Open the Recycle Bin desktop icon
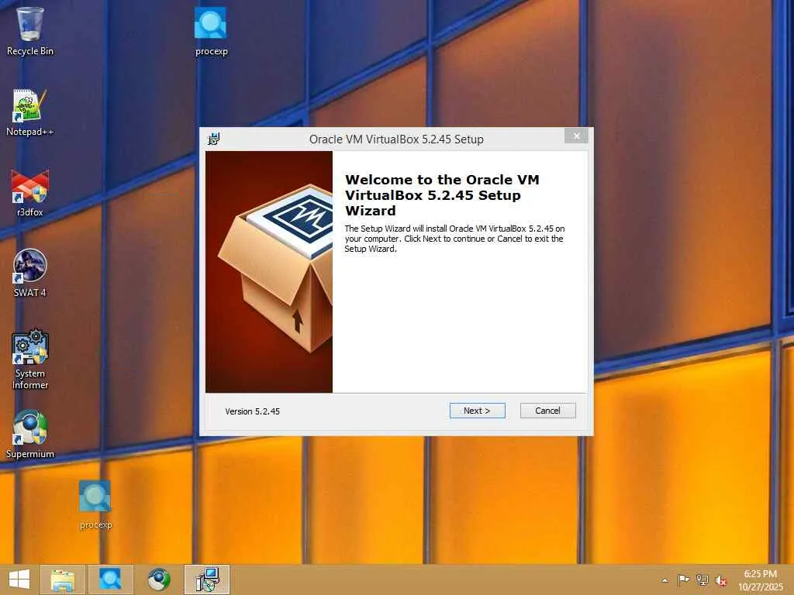 30,31
